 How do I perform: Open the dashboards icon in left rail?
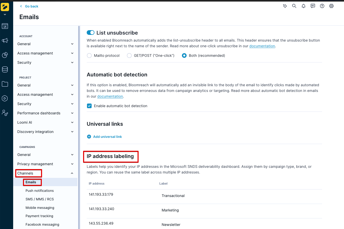point(5,26)
